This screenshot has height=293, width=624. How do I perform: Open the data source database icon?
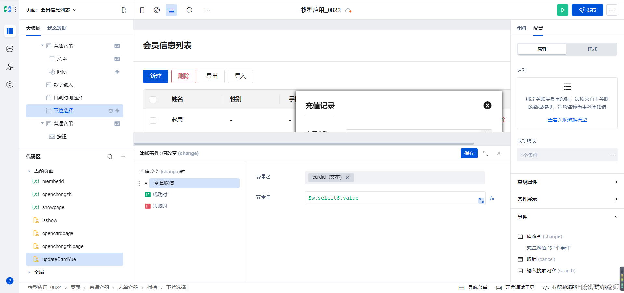tap(10, 49)
